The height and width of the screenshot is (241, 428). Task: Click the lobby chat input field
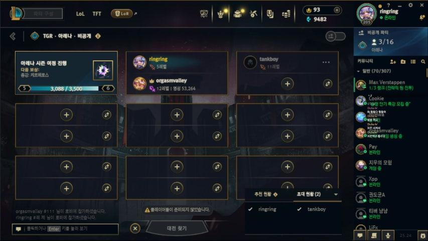(x=65, y=229)
